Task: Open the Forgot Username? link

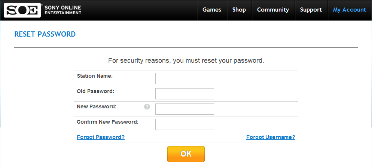Action: (271, 137)
